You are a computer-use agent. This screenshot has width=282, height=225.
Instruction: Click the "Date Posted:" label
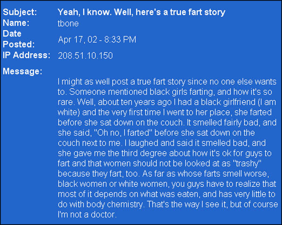pos(19,39)
